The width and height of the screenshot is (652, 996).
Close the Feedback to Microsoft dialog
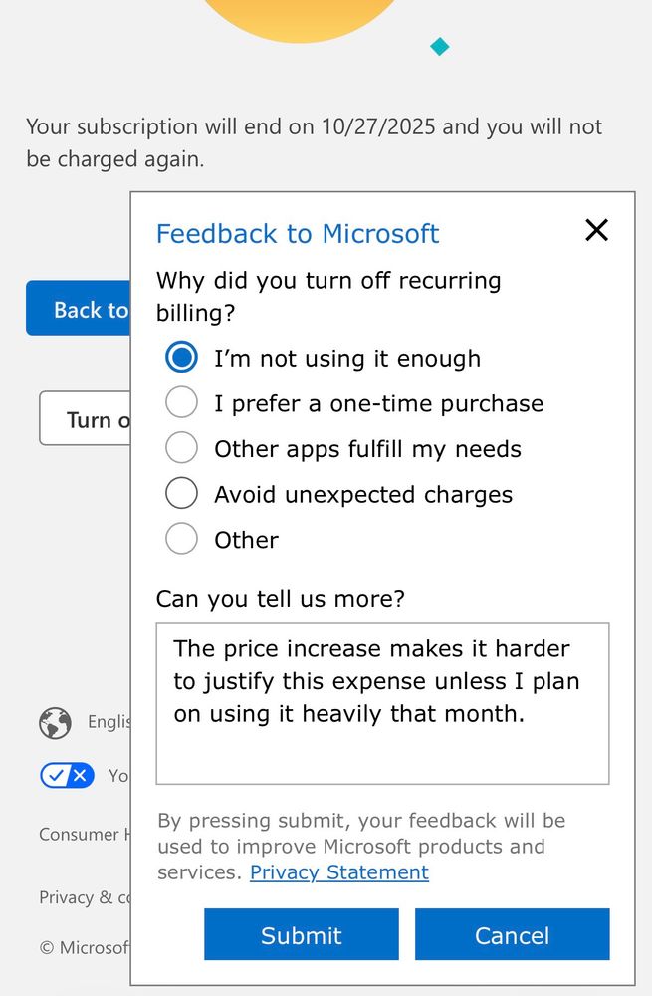[x=596, y=231]
